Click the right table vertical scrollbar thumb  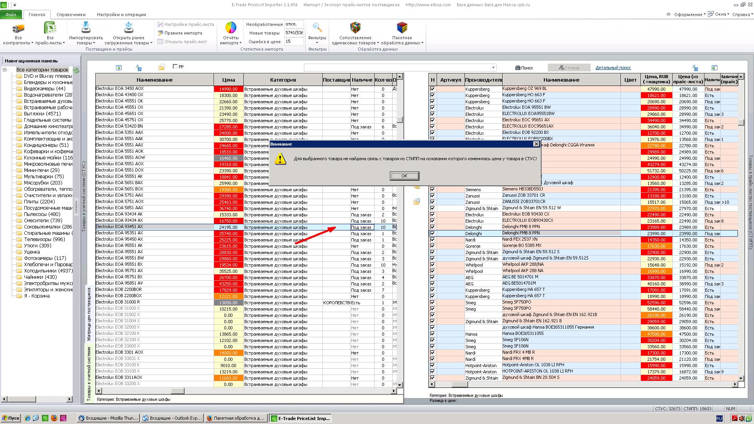pyautogui.click(x=741, y=122)
